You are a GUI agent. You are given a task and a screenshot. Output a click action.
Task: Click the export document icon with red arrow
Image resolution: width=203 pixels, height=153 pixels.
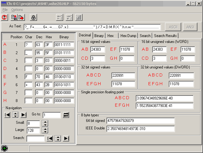[21, 17]
